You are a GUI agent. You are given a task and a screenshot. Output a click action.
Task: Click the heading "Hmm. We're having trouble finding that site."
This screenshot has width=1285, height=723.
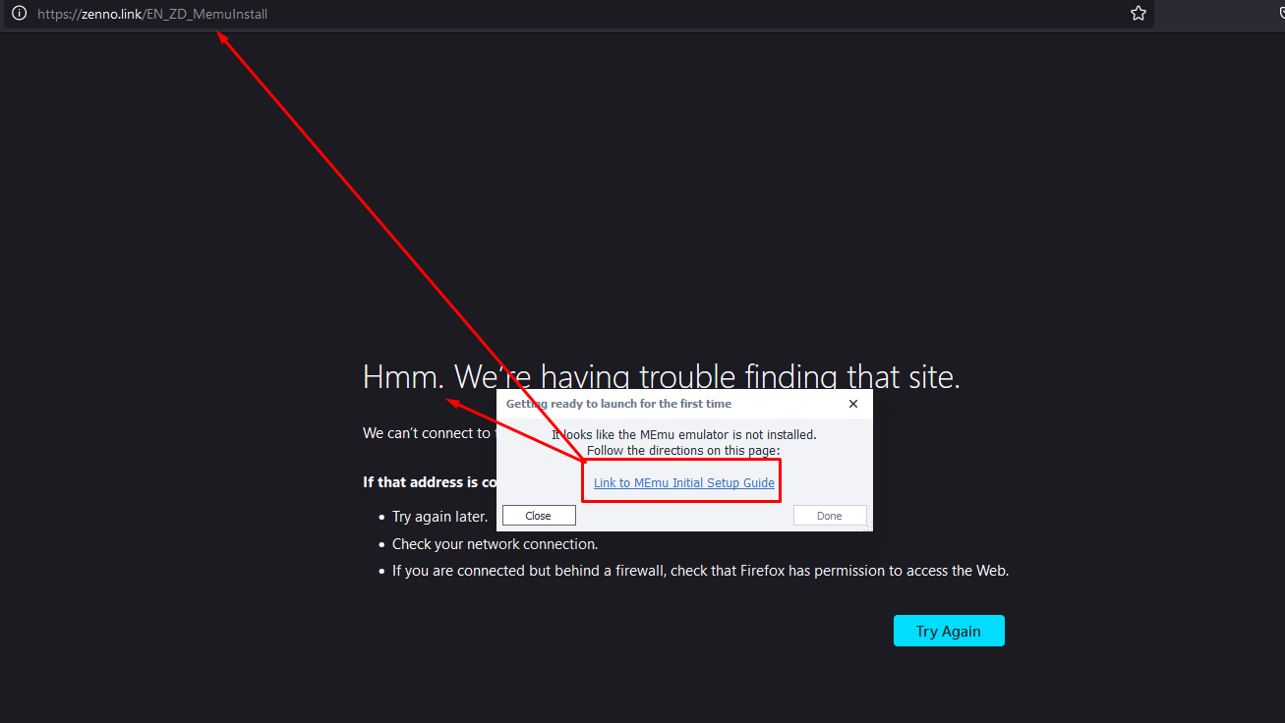(662, 376)
